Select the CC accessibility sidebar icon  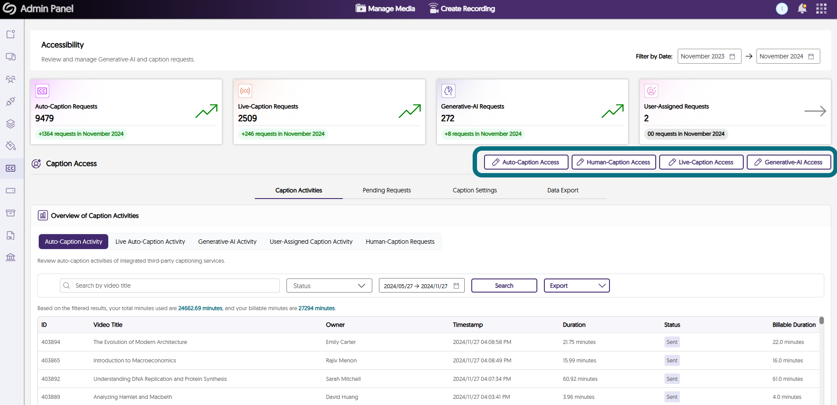(x=11, y=168)
